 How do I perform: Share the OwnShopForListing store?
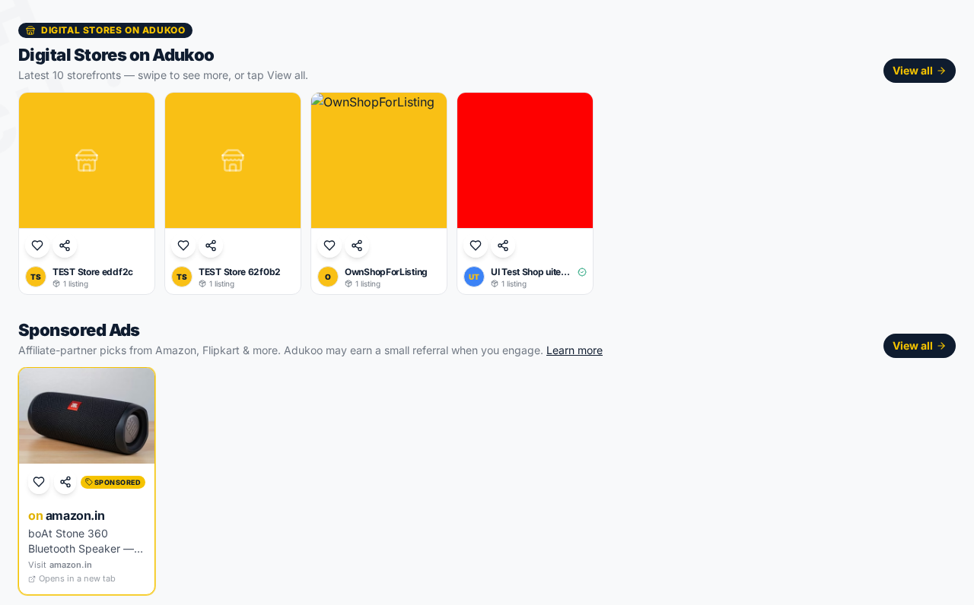(x=357, y=245)
